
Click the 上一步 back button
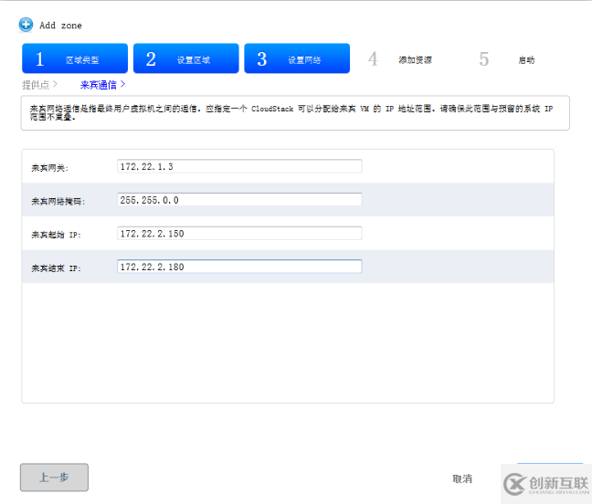[55, 478]
